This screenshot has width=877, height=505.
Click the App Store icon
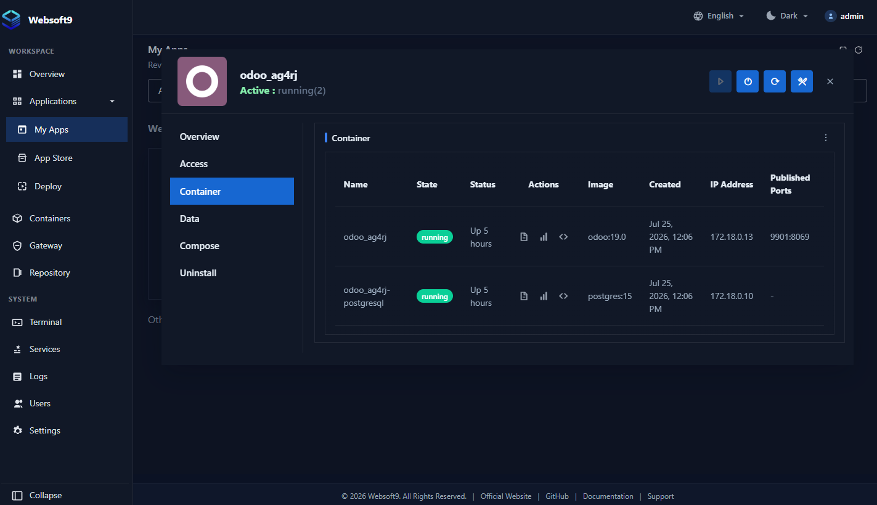pos(22,158)
